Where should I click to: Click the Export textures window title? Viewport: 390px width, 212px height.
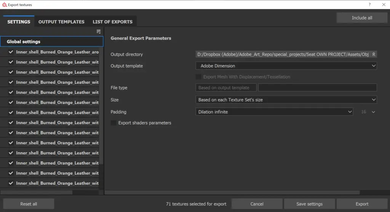20,5
